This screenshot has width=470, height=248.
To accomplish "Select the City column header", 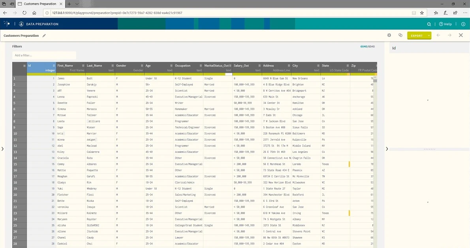I will pyautogui.click(x=306, y=68).
